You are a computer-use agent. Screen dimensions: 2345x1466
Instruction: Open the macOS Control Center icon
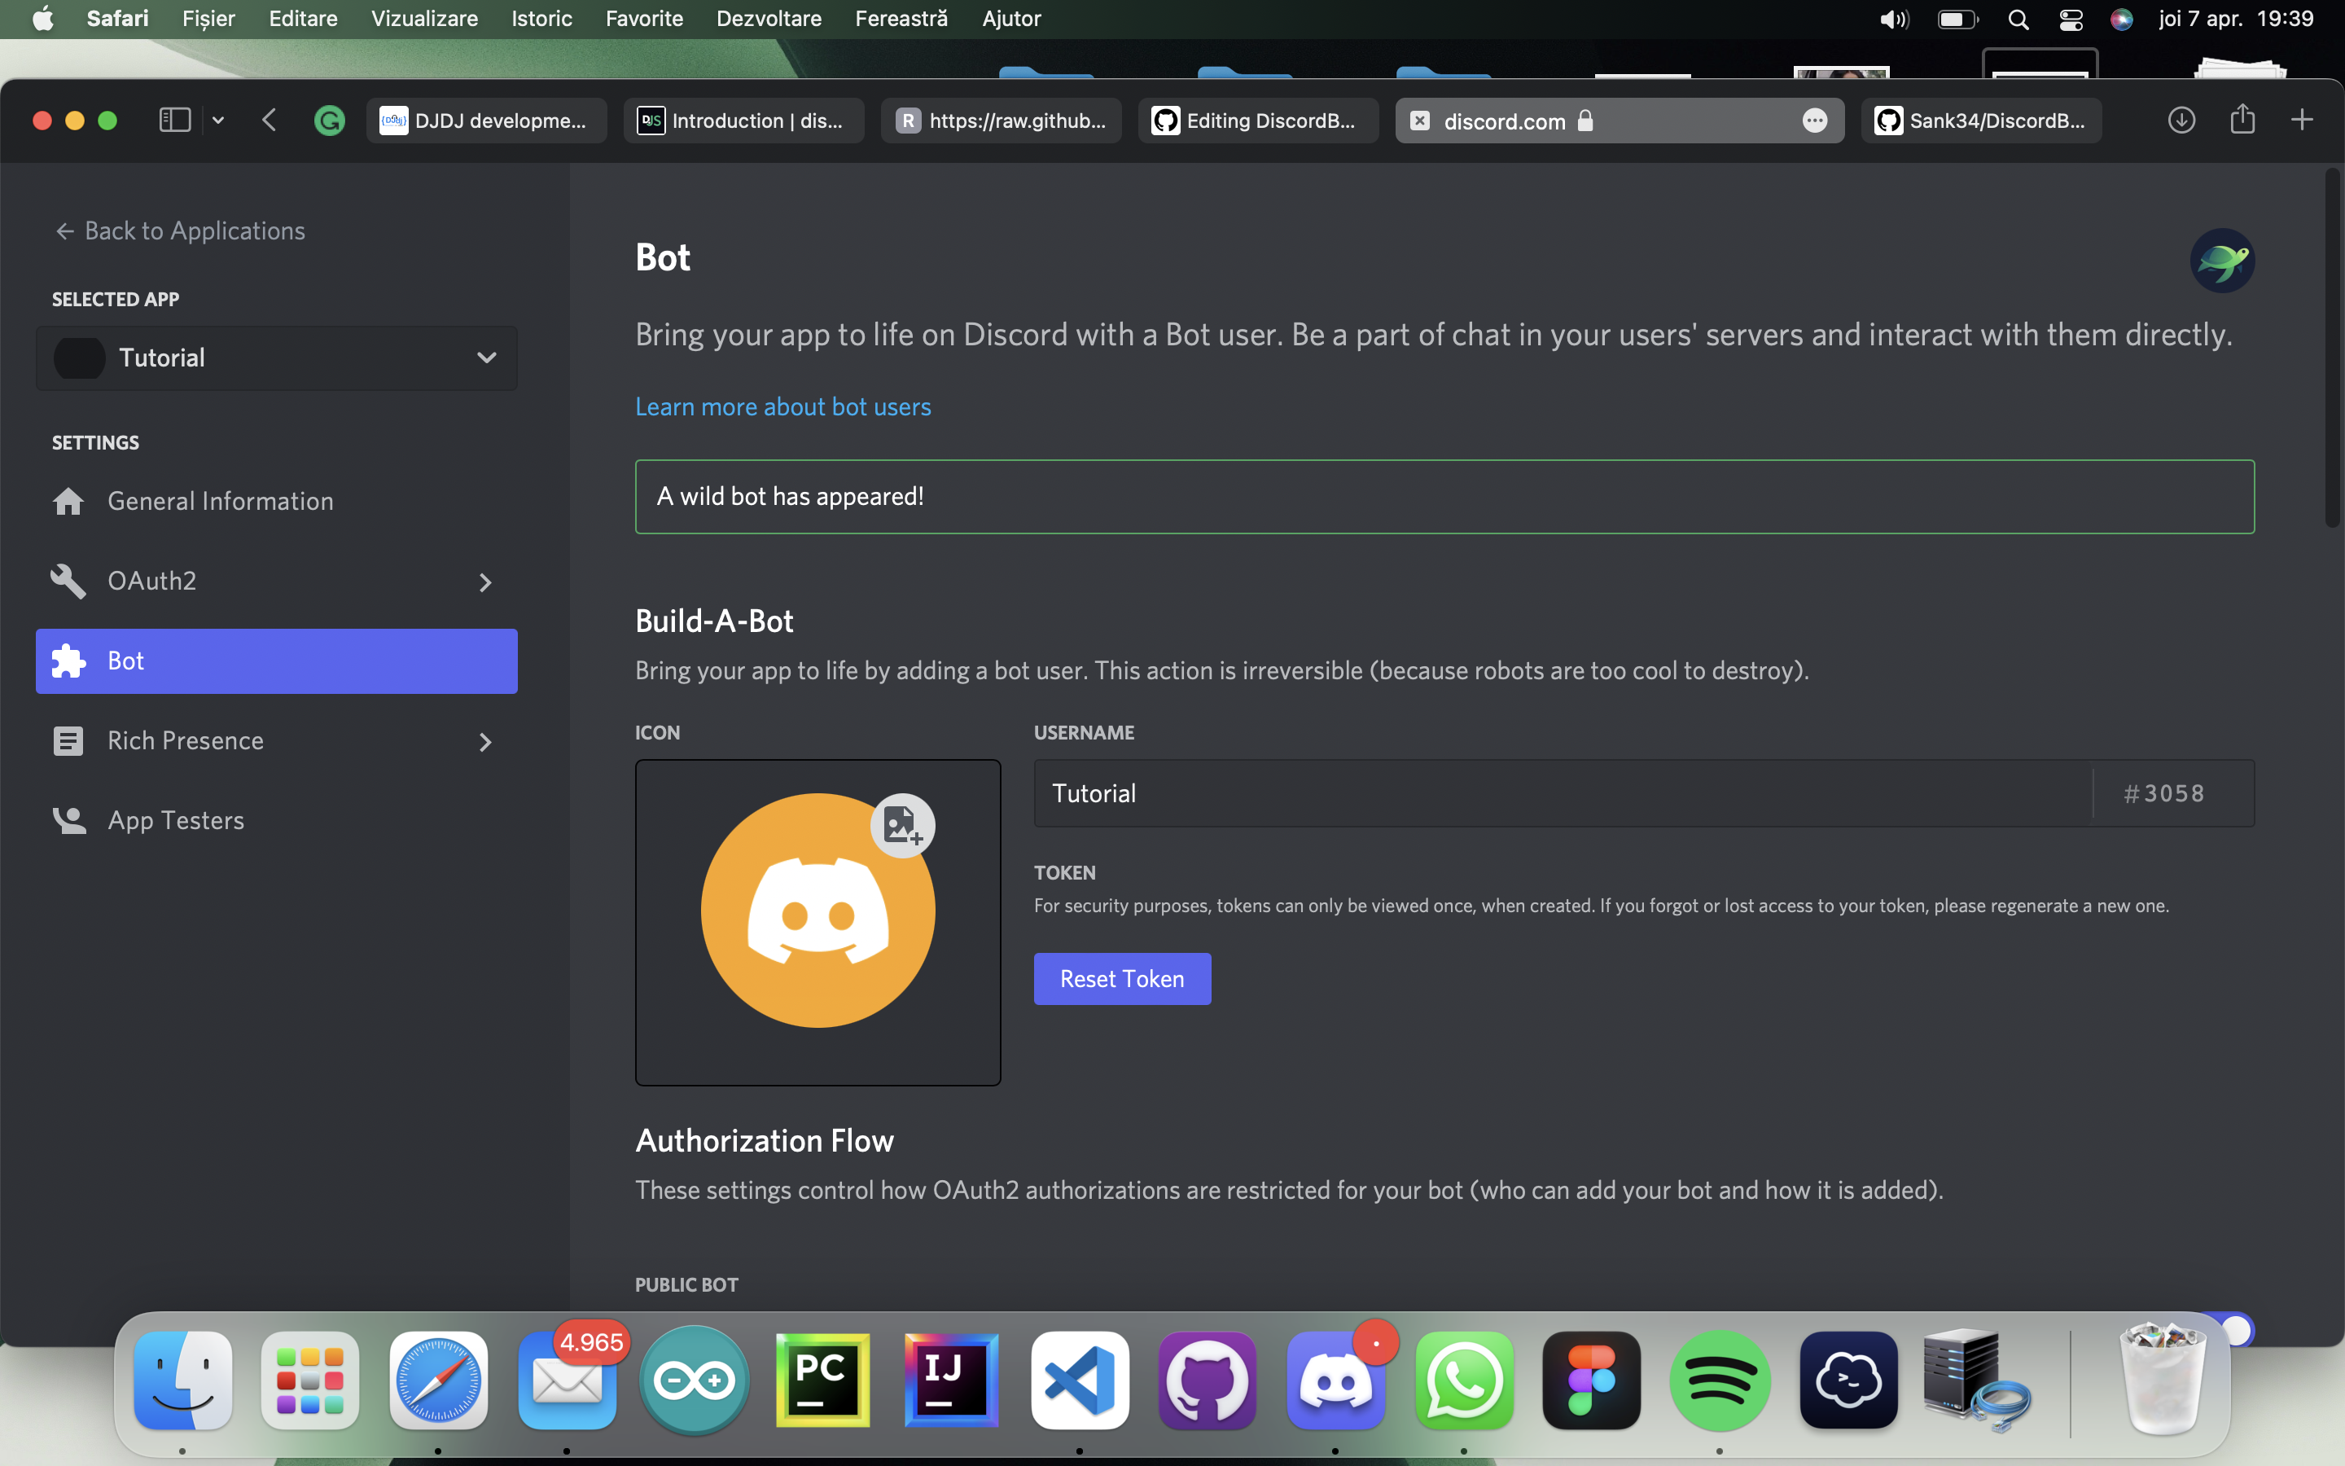(2071, 20)
